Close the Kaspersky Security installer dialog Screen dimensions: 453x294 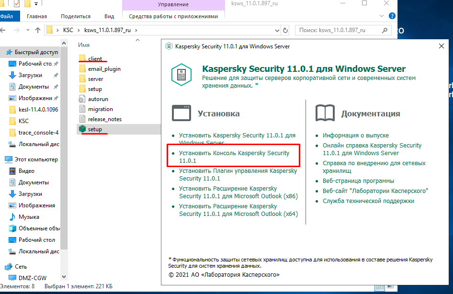[x=441, y=46]
